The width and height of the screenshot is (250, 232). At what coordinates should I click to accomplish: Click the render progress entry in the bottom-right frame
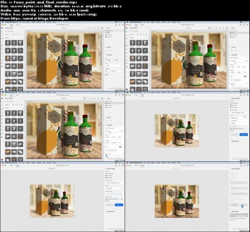[239, 214]
